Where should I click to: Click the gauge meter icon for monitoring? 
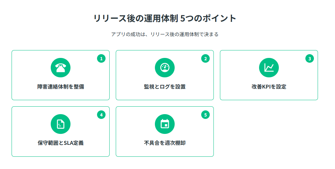click(x=165, y=68)
